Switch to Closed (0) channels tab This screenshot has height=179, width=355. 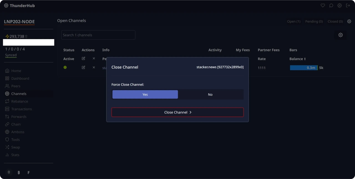click(335, 21)
